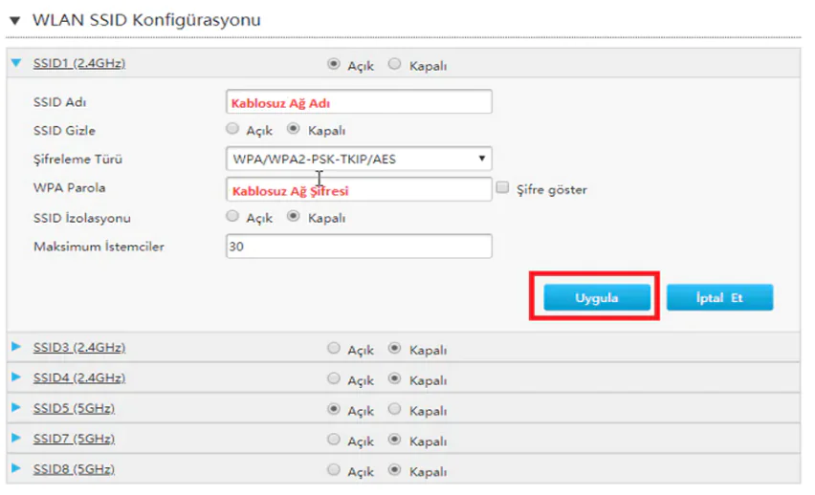The height and width of the screenshot is (495, 815).
Task: Select Açık for SSID Gizle
Action: click(232, 130)
